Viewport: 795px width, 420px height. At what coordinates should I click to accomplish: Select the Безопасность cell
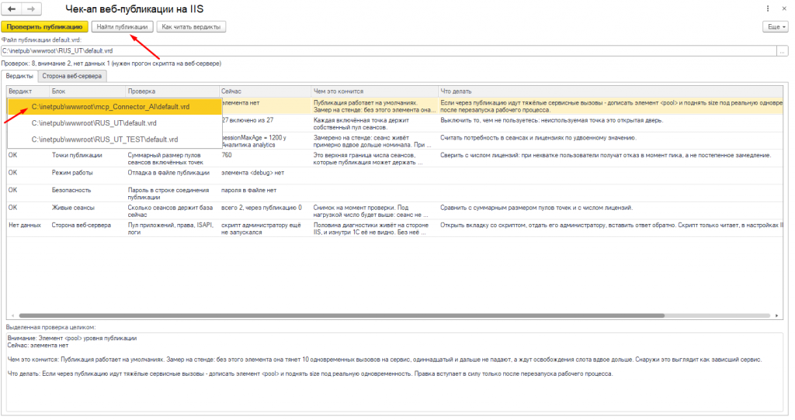click(x=88, y=193)
